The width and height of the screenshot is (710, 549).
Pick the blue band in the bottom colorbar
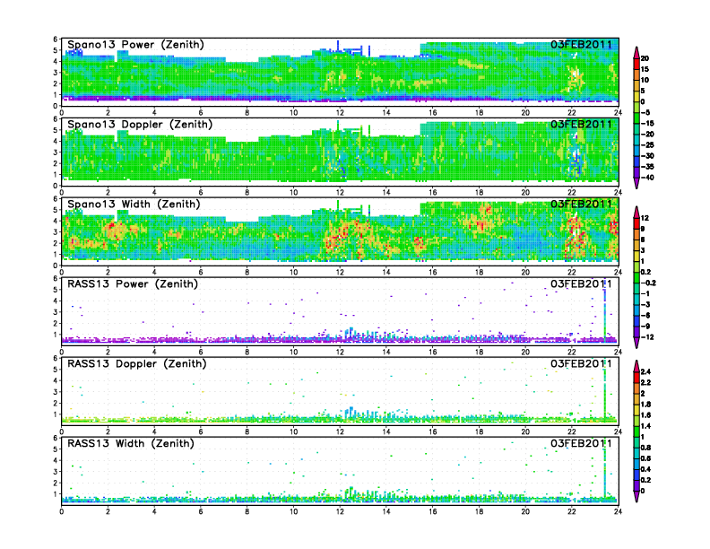(636, 468)
